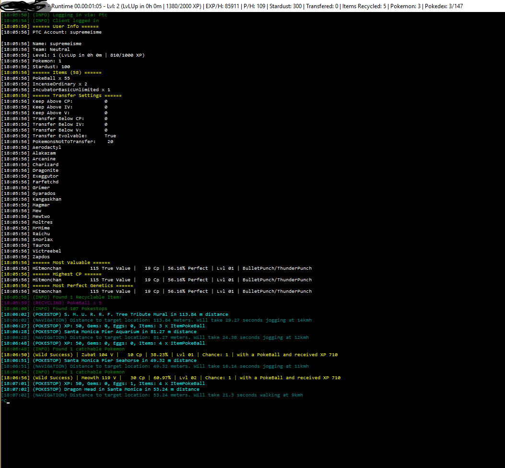
Task: Click Dragonite in the Pokemon list
Action: point(45,170)
